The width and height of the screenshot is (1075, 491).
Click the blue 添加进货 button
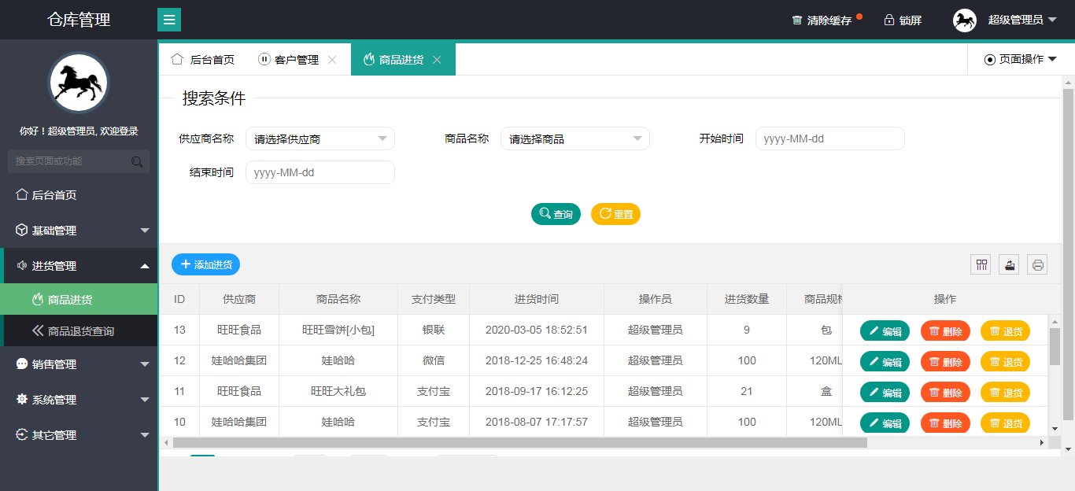205,264
